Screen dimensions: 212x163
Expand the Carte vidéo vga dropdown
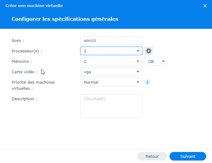click(x=111, y=72)
